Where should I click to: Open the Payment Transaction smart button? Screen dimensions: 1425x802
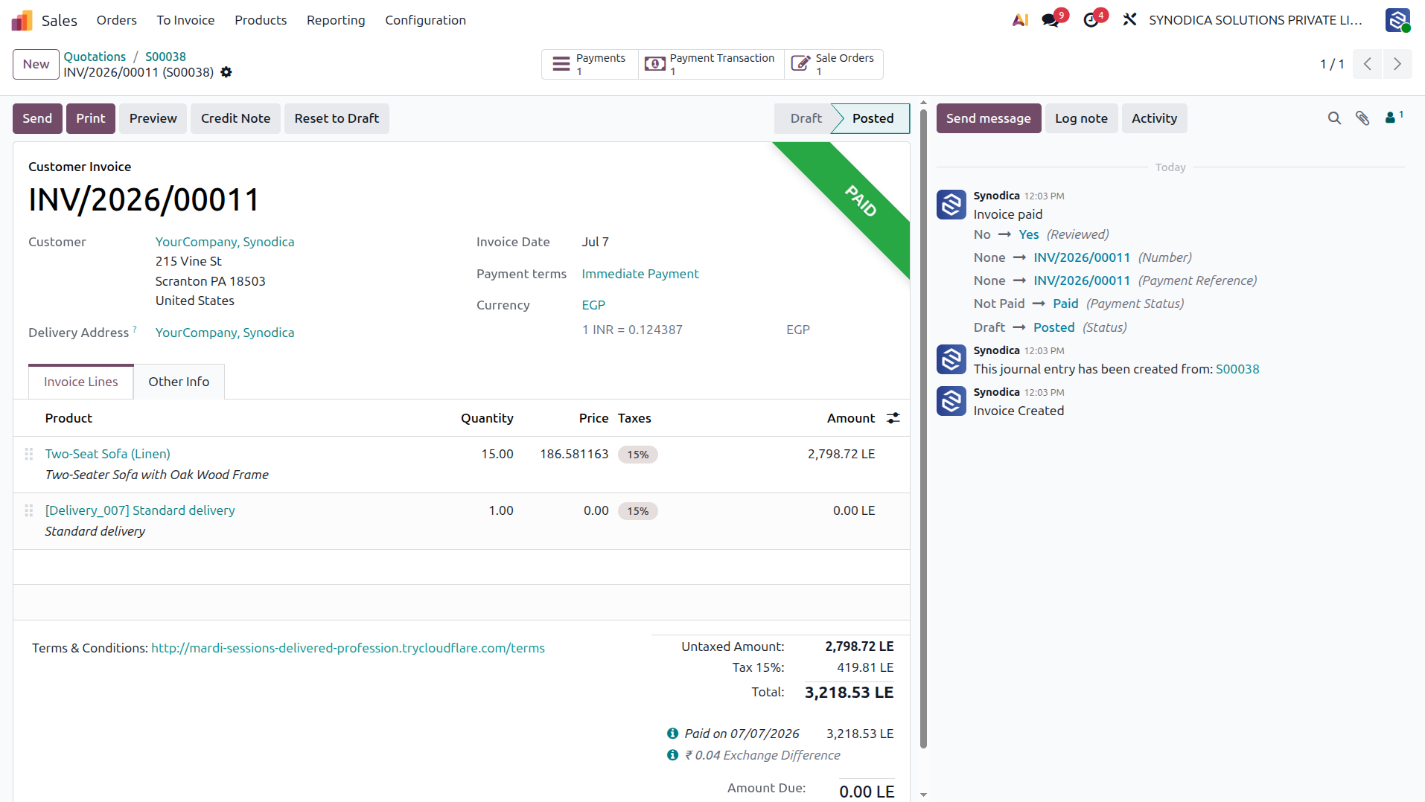711,64
